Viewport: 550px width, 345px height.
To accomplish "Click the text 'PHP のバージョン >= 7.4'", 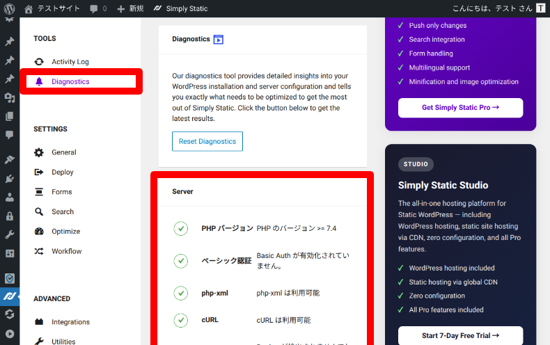I will coord(297,229).
